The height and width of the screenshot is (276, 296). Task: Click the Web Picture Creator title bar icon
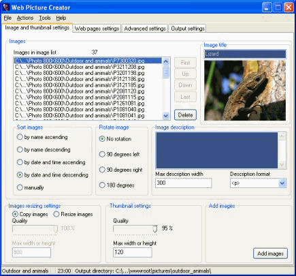(6, 7)
